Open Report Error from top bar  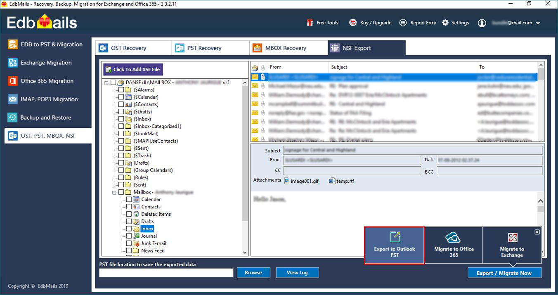click(x=418, y=23)
